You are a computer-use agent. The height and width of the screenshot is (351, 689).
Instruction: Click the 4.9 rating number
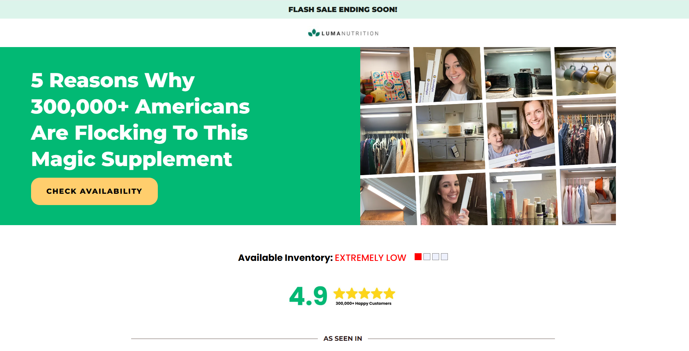(x=308, y=296)
